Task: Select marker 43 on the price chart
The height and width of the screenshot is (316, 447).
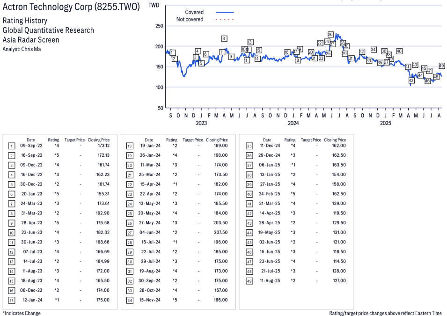Action: 415,65
